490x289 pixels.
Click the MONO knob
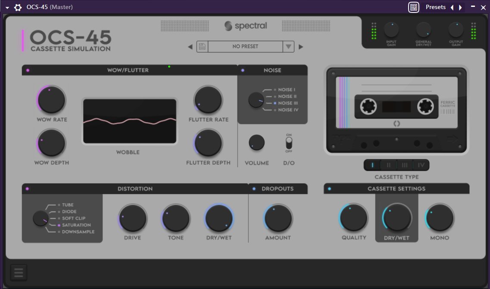(x=440, y=218)
